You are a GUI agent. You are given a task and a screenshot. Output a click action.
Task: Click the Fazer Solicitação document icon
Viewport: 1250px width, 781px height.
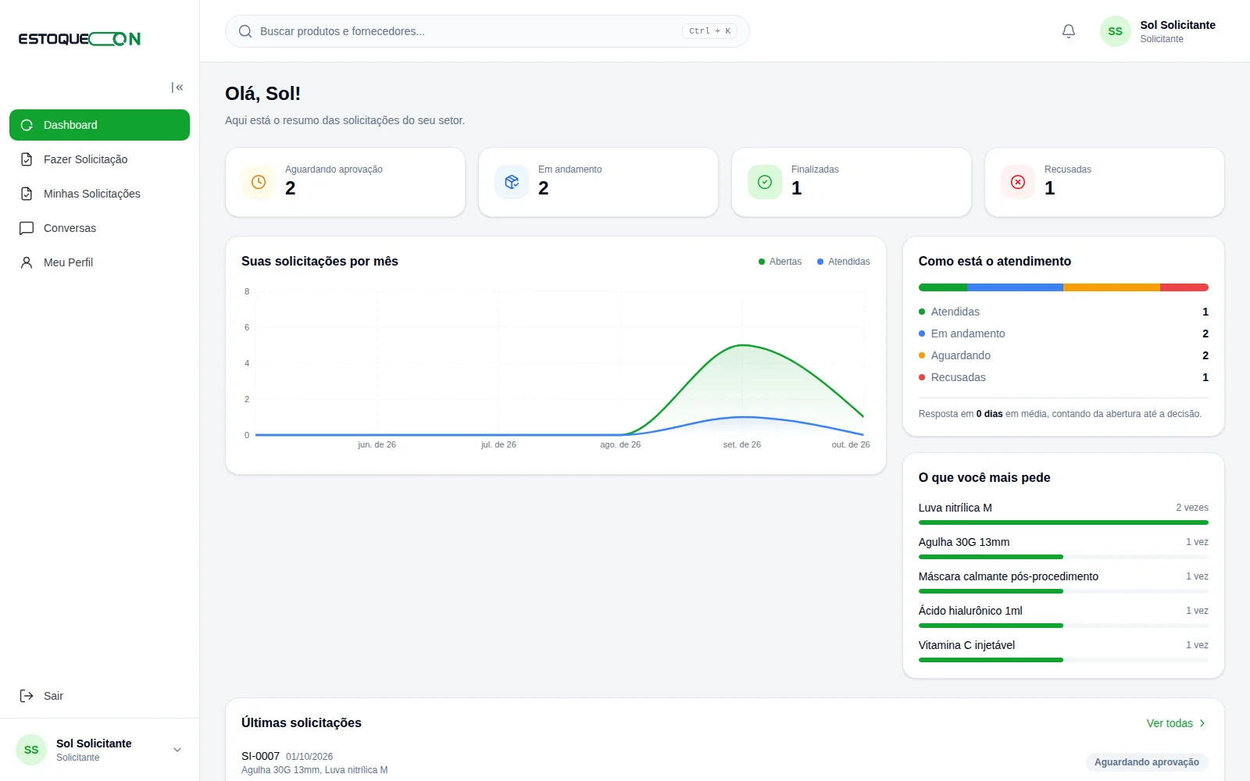click(27, 159)
